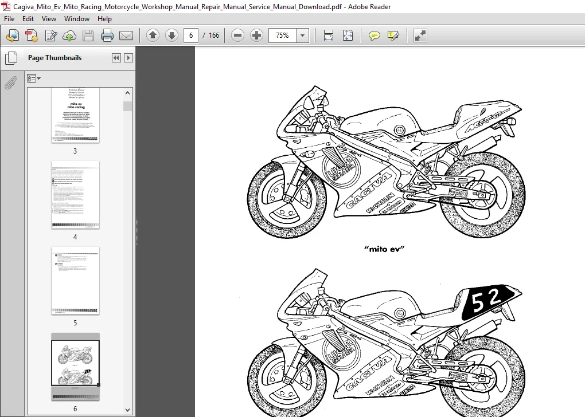This screenshot has height=417, width=585.
Task: Go to next page with the down arrow
Action: (171, 36)
